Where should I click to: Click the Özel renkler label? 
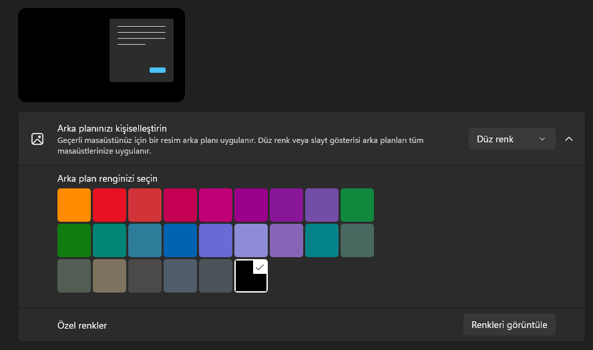[x=82, y=325]
